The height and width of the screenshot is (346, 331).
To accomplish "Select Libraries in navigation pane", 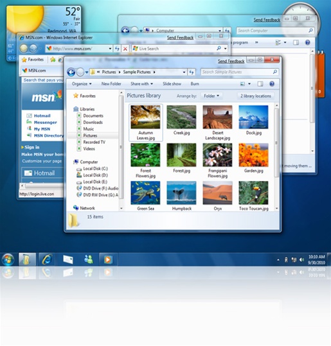I will pyautogui.click(x=87, y=109).
